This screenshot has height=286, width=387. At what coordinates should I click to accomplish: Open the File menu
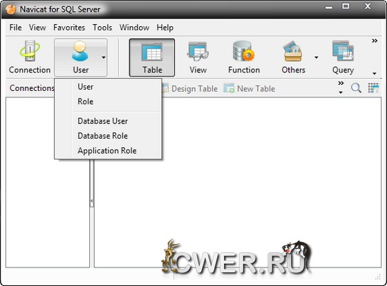[15, 28]
